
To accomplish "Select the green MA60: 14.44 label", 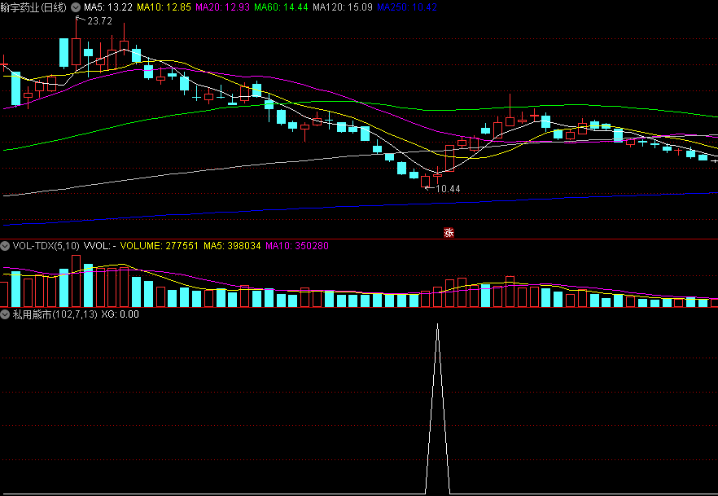I will point(281,7).
